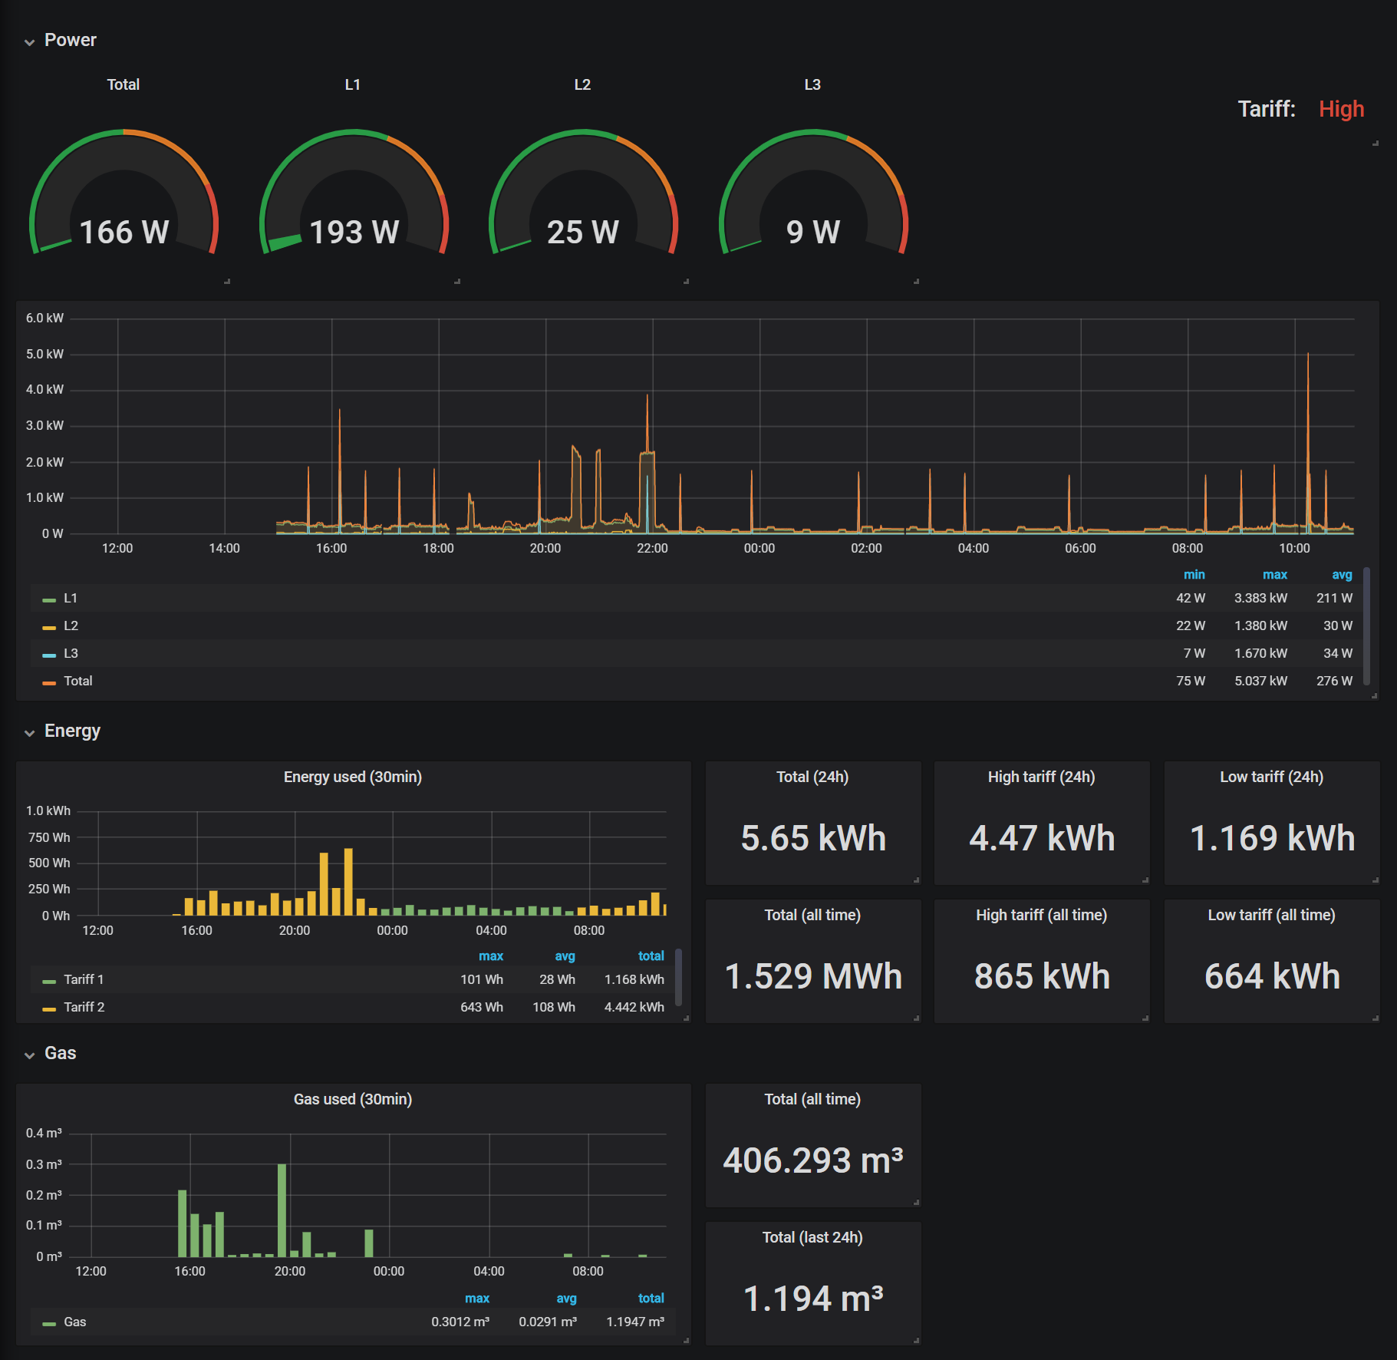The image size is (1397, 1360).
Task: Open Low tariff (all time) panel title menu
Action: coord(1272,915)
